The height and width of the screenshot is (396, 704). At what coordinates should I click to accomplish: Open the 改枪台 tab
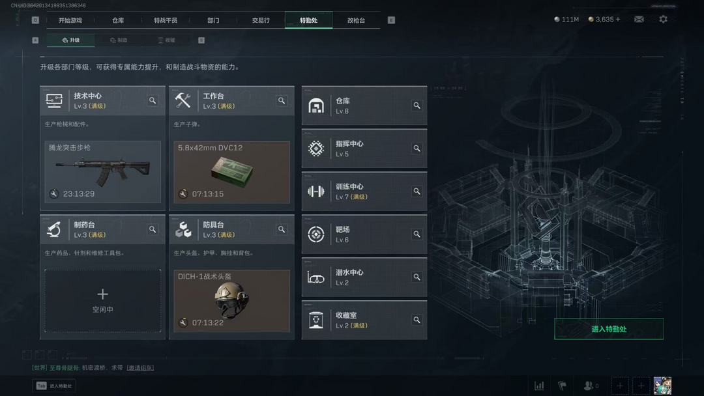pos(356,20)
